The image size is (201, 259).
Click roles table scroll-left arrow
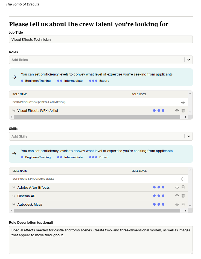click(x=11, y=117)
